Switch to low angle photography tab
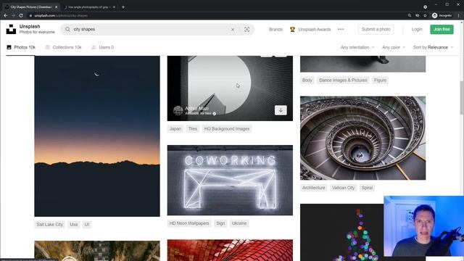464x261 pixels. coord(88,7)
